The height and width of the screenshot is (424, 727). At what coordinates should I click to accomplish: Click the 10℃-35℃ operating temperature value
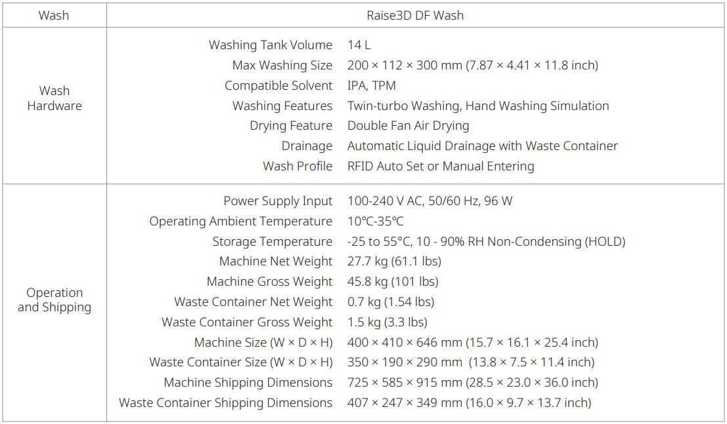pyautogui.click(x=375, y=222)
